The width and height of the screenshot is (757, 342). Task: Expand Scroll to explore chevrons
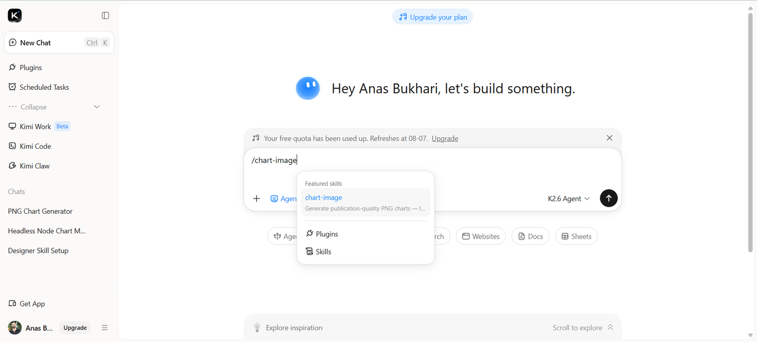pyautogui.click(x=610, y=327)
